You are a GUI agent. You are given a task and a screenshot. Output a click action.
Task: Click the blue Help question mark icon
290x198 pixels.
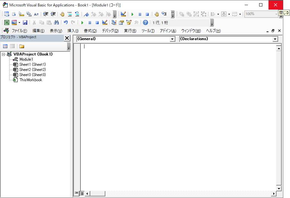[145, 22]
